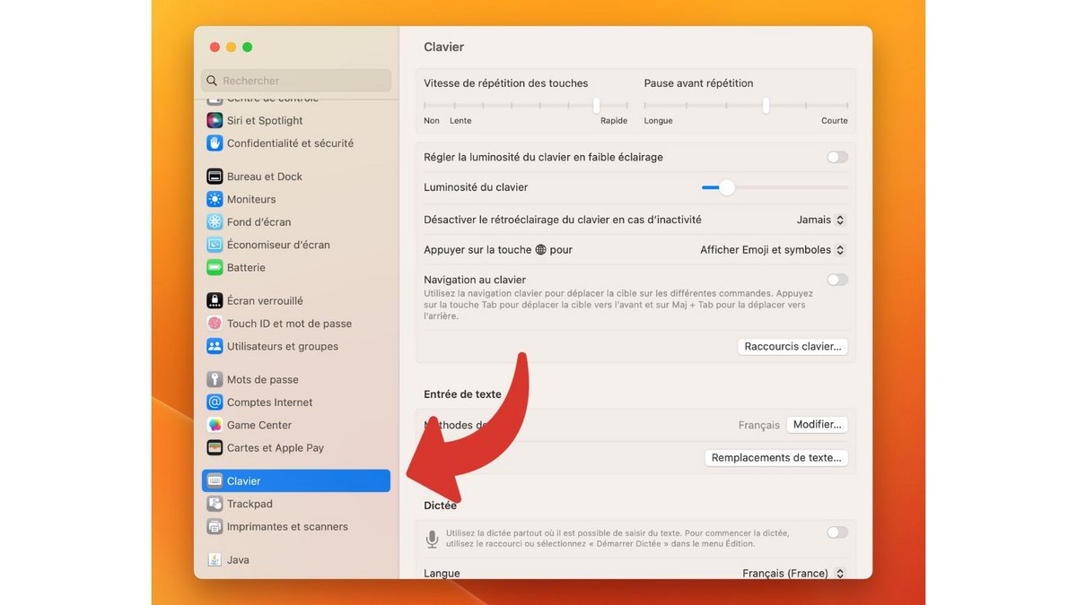Open the Game Center colorful icon
This screenshot has height=605, width=1077.
click(x=215, y=425)
